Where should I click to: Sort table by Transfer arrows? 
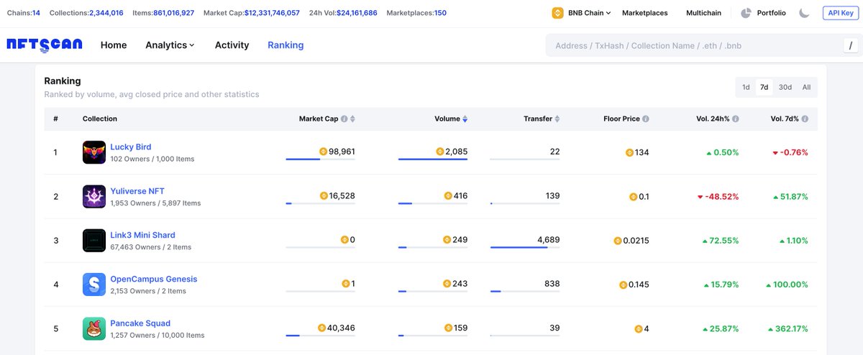tap(557, 119)
